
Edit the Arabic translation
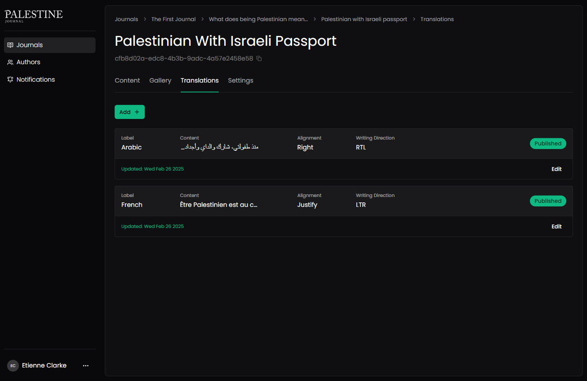pos(556,169)
